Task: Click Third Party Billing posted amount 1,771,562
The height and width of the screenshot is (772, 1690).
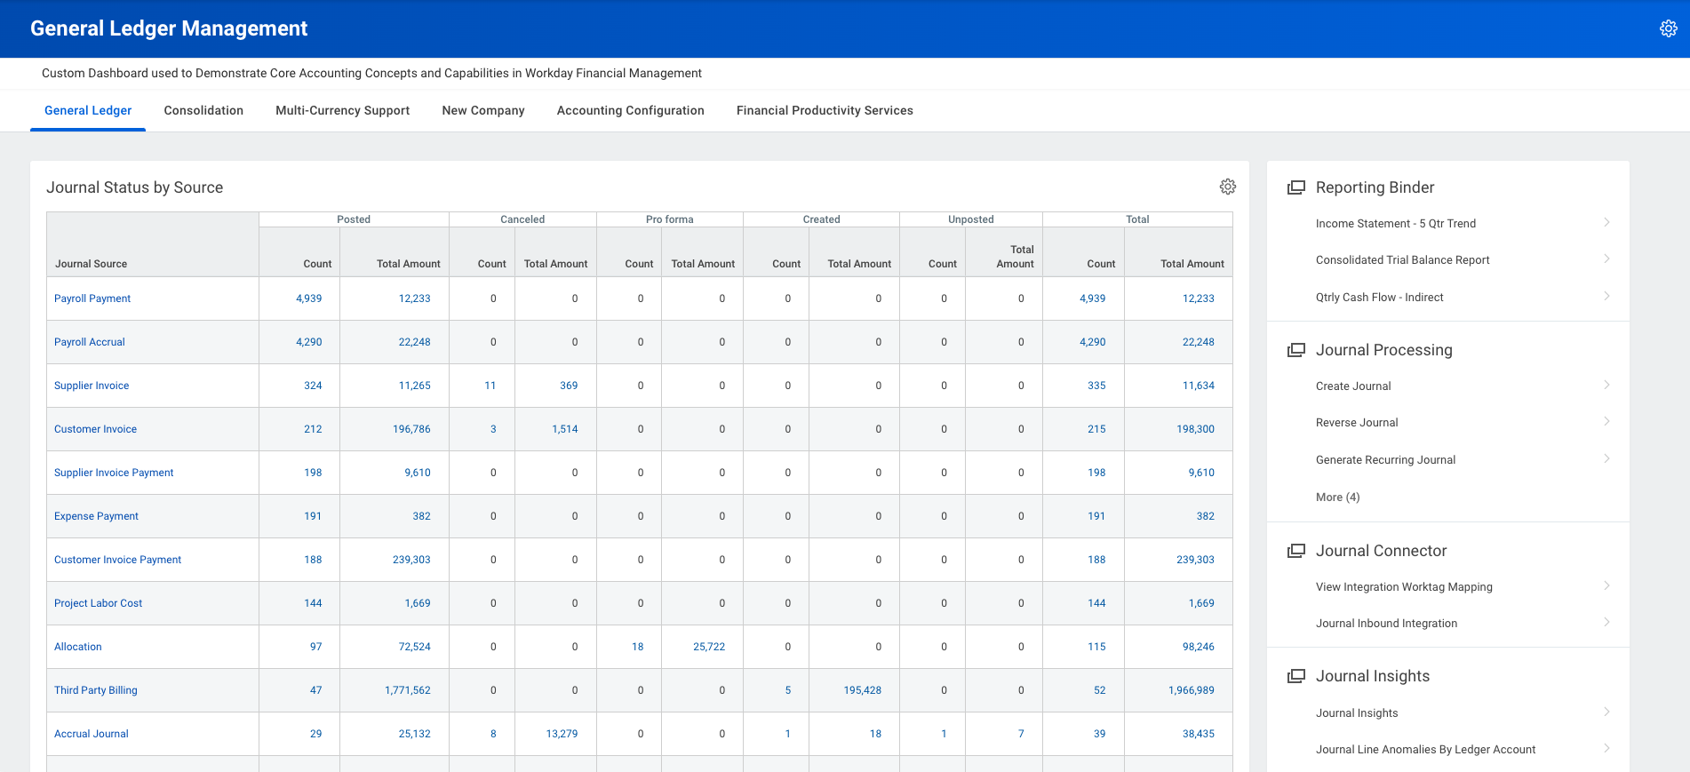Action: click(407, 690)
